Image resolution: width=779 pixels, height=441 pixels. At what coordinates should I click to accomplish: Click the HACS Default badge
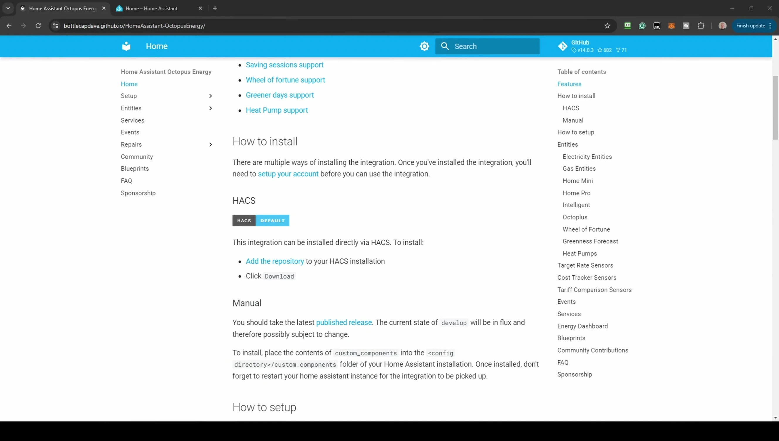(261, 220)
